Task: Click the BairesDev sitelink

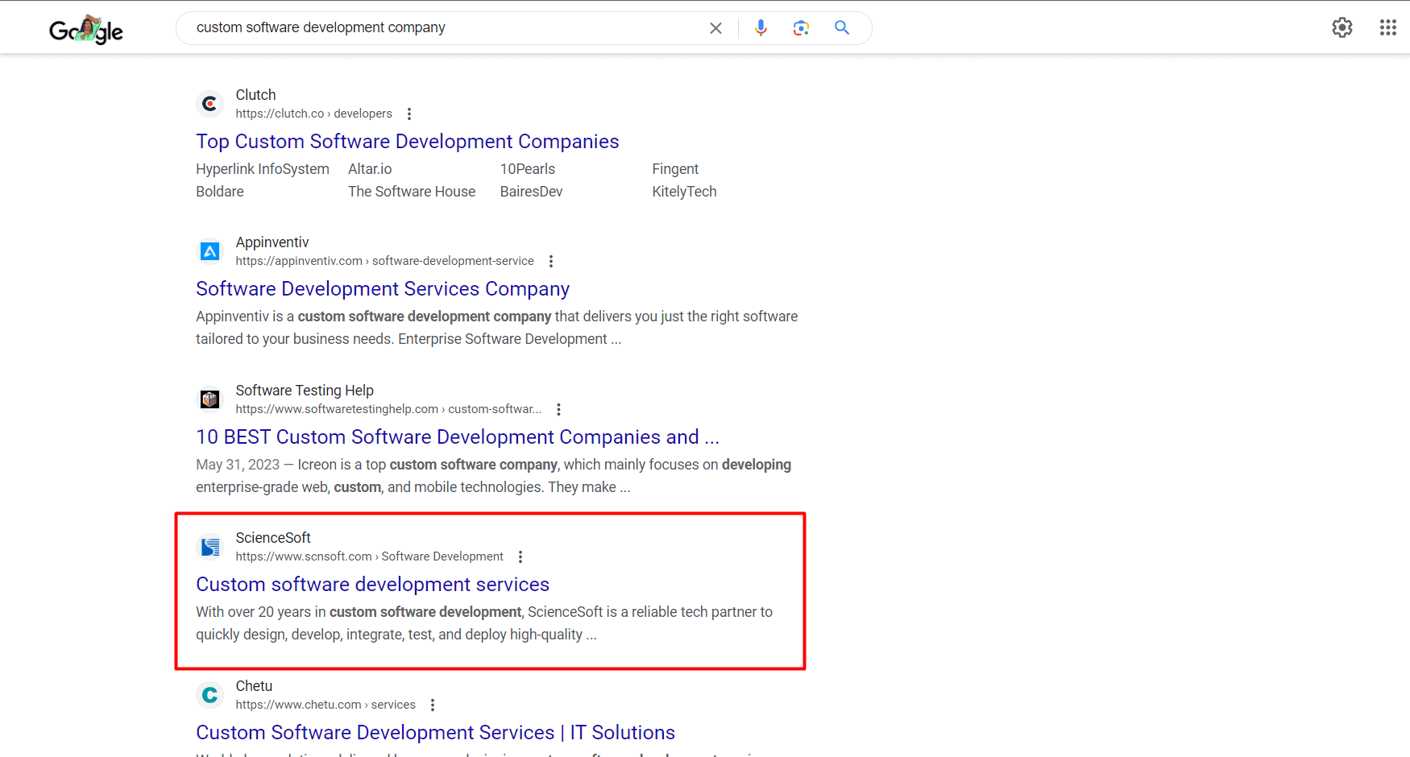Action: [x=532, y=192]
